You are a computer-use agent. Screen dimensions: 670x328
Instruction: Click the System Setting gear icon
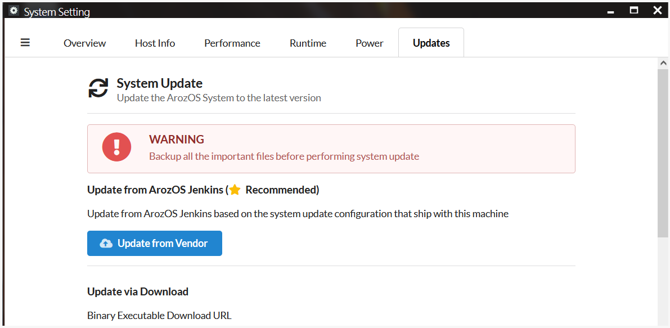point(14,11)
